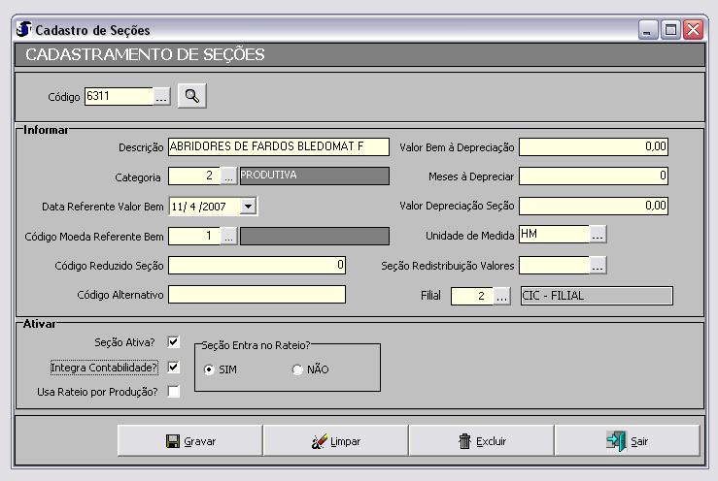This screenshot has width=718, height=481.
Task: Expand the Data Referente Valor Bem dropdown
Action: click(249, 207)
